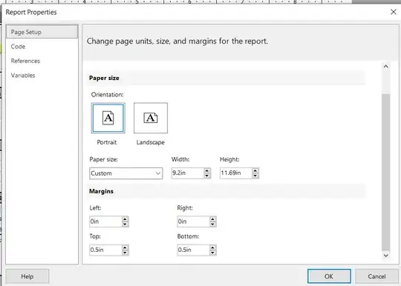This screenshot has height=286, width=401.
Task: Open the Variables page
Action: point(23,76)
